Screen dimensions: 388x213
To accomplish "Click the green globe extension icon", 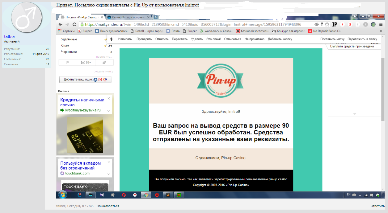I will click(373, 24).
